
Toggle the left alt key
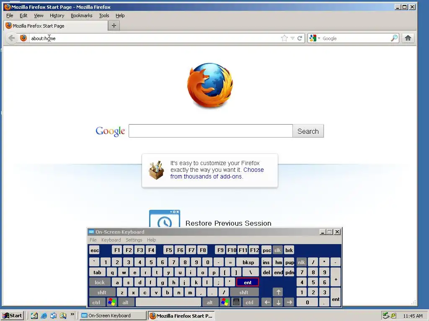[x=125, y=303]
